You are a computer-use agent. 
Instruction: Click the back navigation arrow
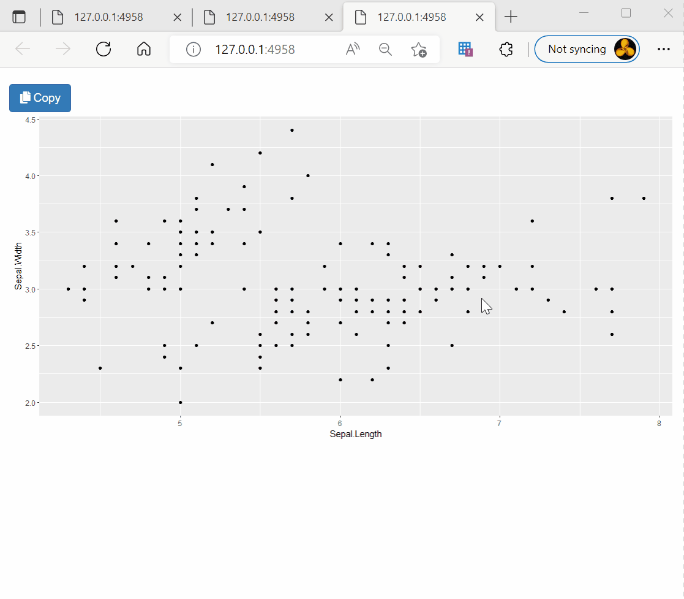(x=23, y=49)
